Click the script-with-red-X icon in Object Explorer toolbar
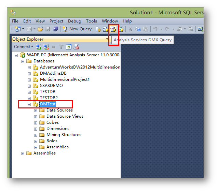Viewport: 218px width, 192px height. coord(76,47)
